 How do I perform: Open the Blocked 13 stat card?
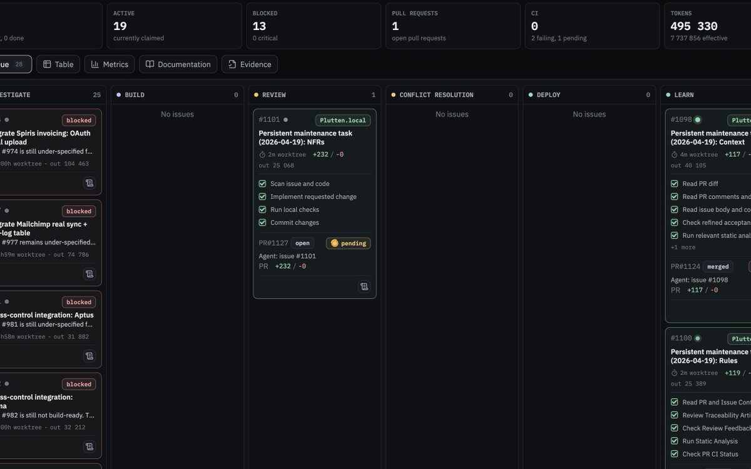[314, 26]
